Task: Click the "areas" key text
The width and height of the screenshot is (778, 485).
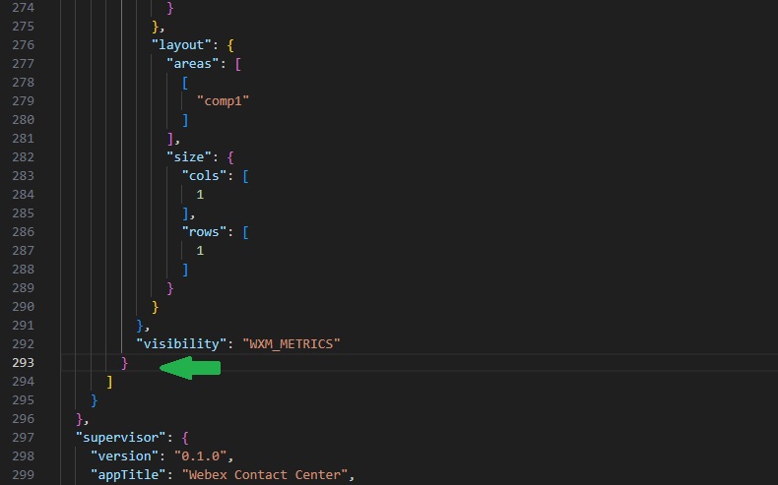Action: (x=192, y=64)
